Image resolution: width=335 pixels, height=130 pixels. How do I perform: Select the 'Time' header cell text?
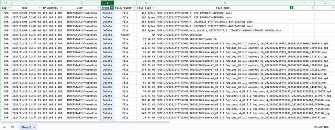25,8
